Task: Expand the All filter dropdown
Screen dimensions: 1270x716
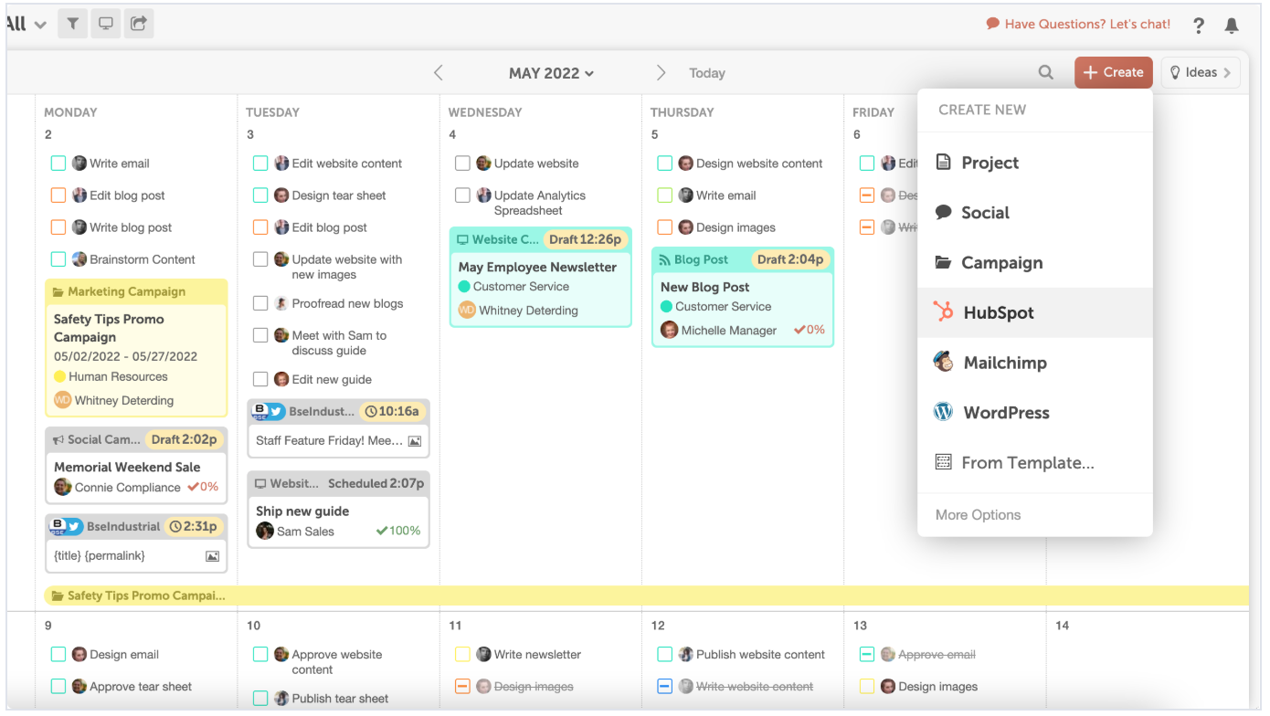Action: 28,23
